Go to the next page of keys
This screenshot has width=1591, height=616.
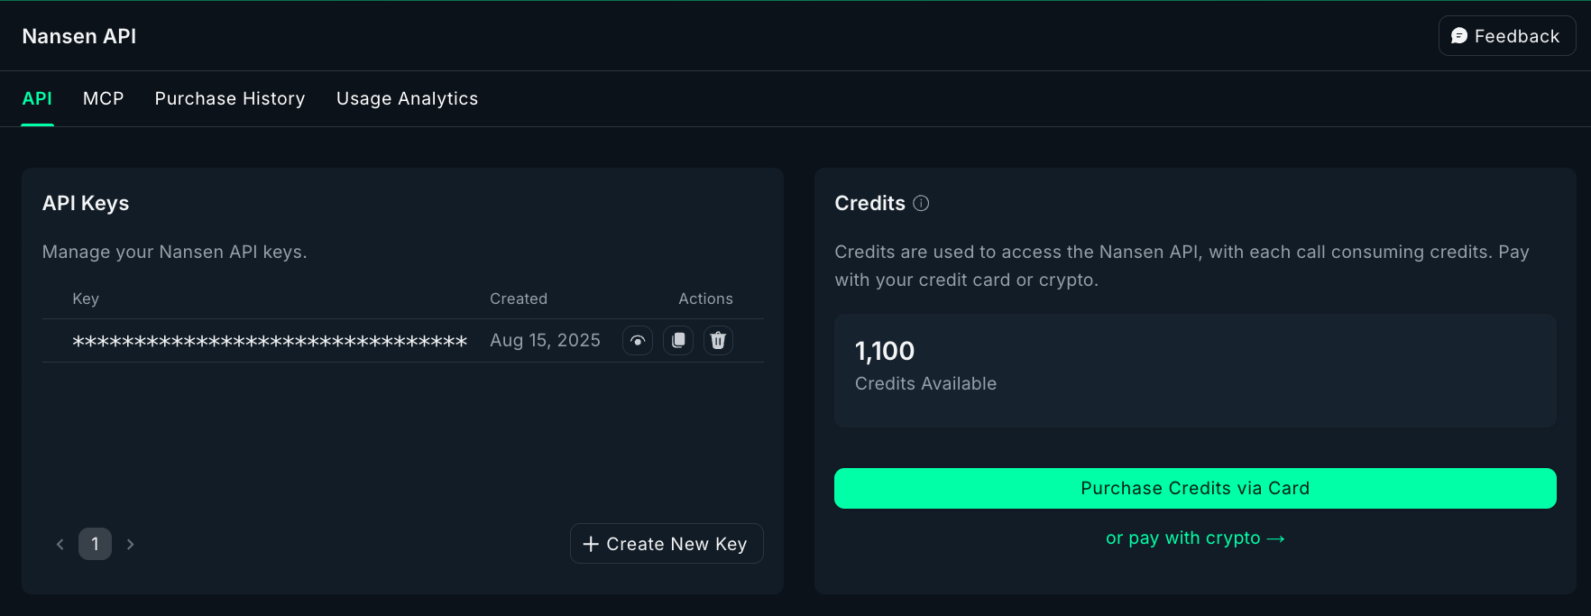click(131, 544)
